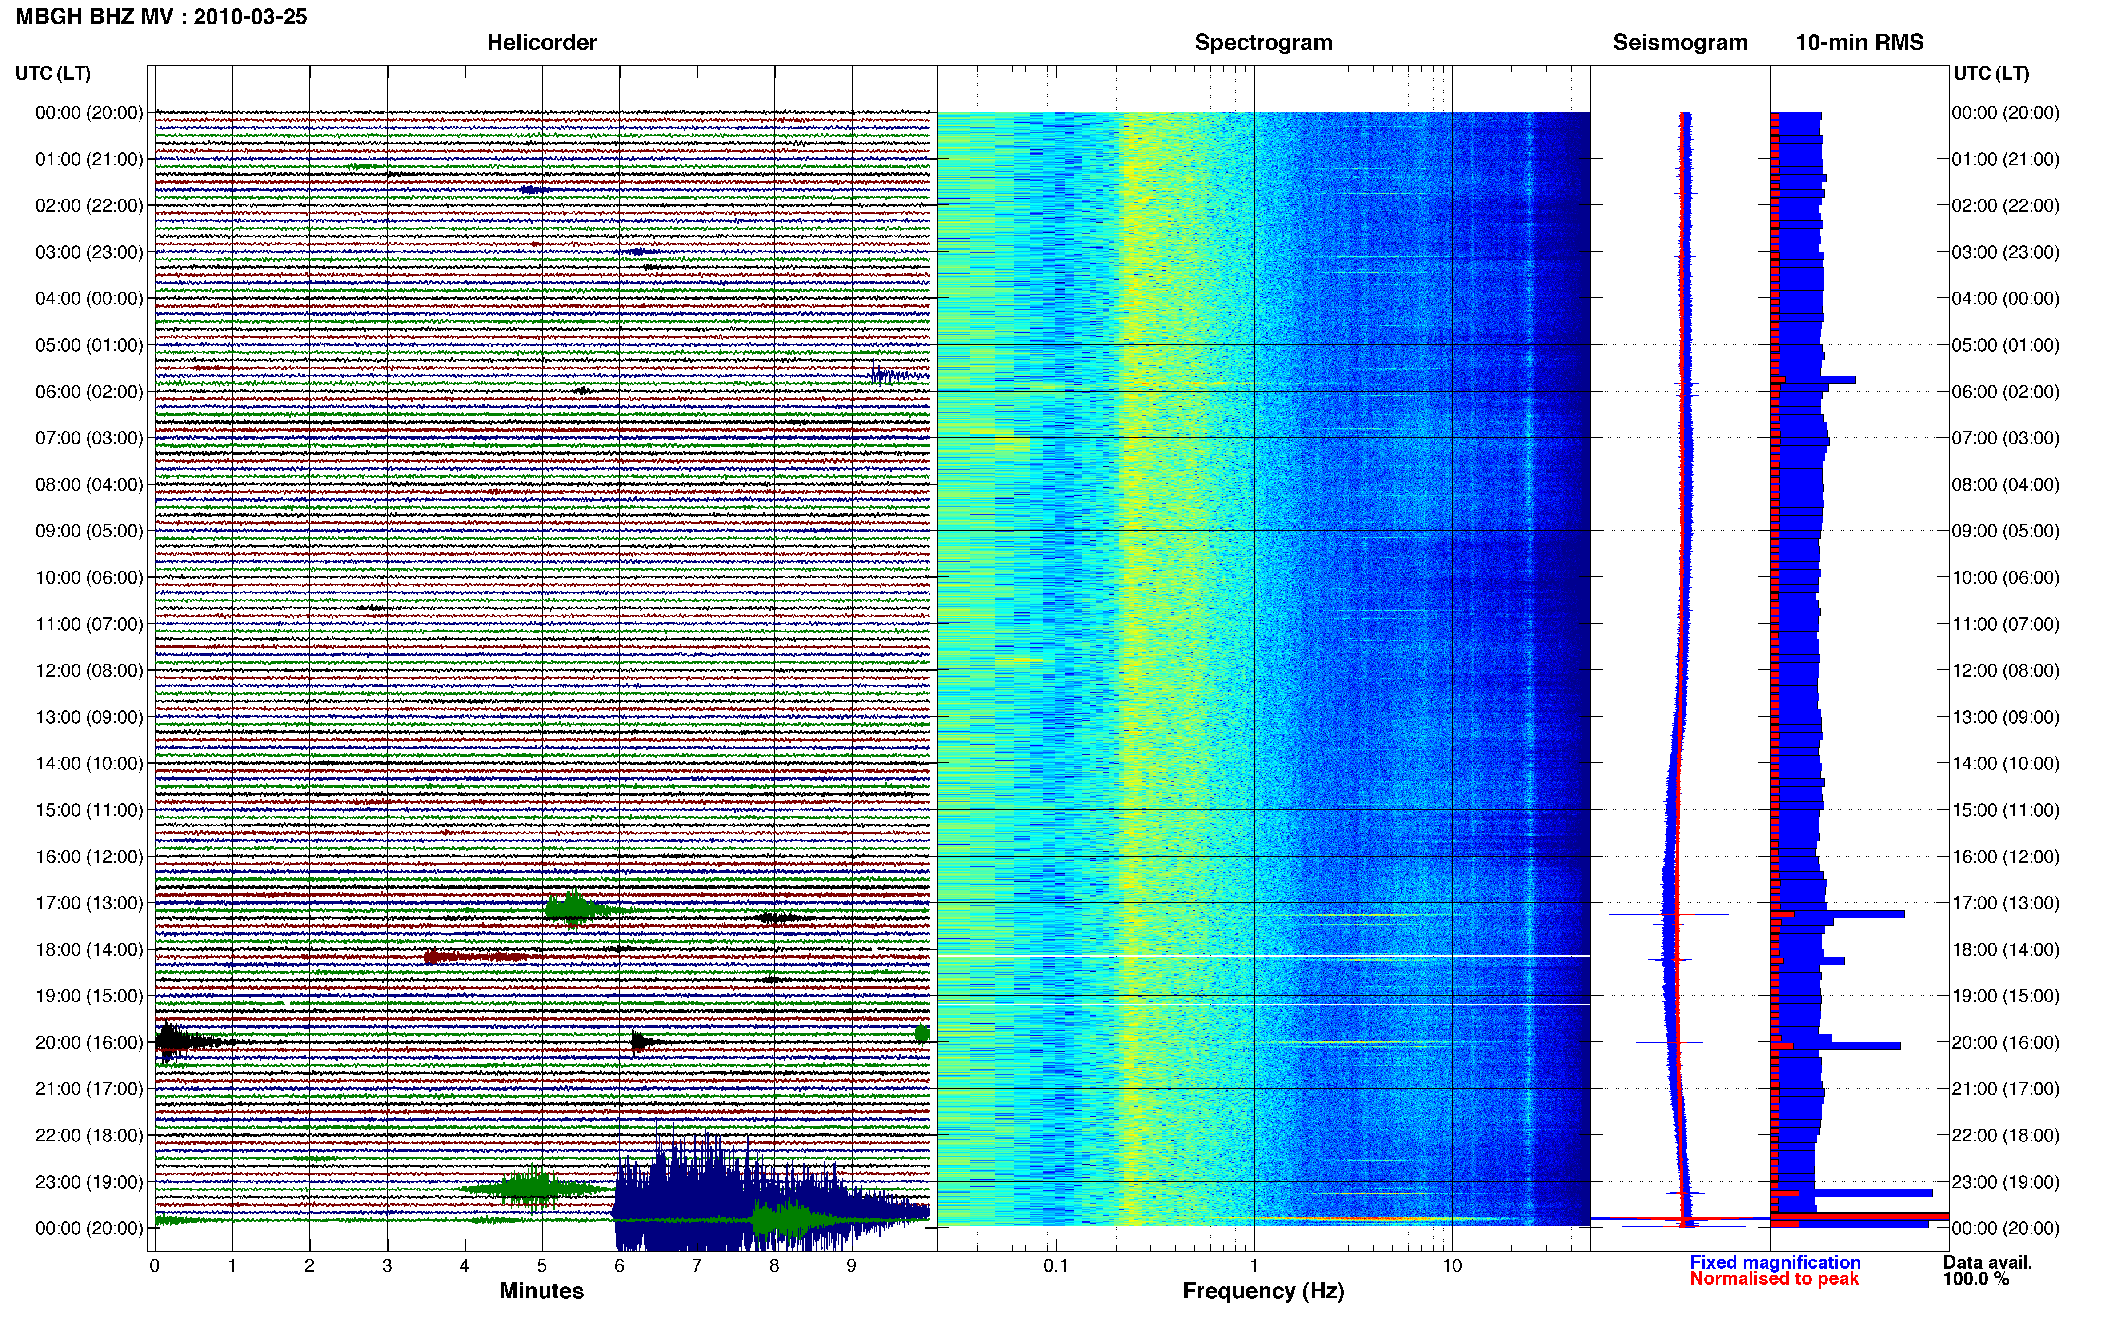Click the 'Helicorder' panel heading
This screenshot has height=1317, width=2107.
click(x=541, y=43)
